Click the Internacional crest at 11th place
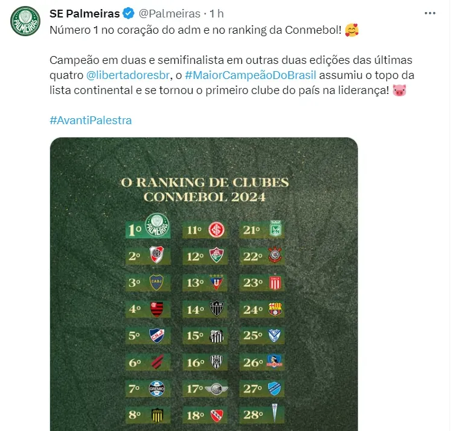455x431 pixels. pos(216,230)
